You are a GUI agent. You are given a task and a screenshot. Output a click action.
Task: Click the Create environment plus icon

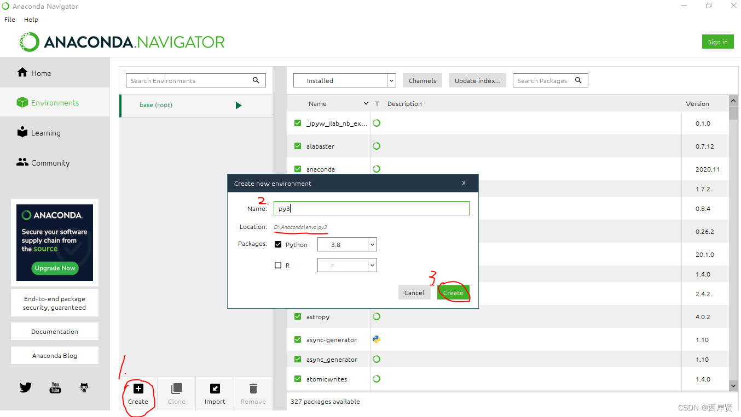[x=138, y=389]
